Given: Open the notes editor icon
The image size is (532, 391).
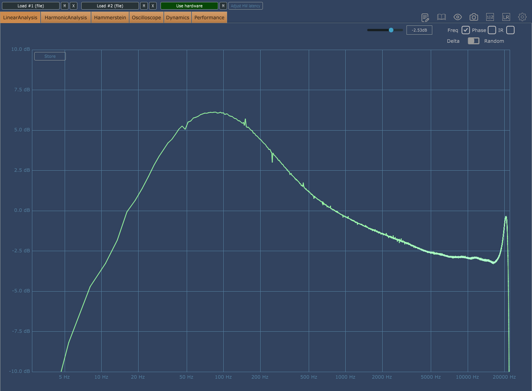Looking at the screenshot, I should 425,17.
